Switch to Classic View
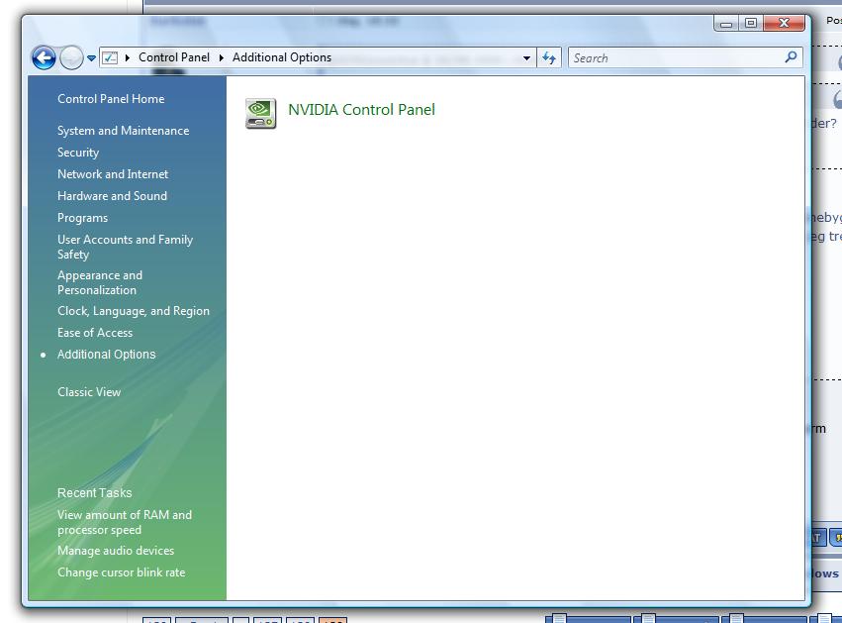 tap(89, 392)
